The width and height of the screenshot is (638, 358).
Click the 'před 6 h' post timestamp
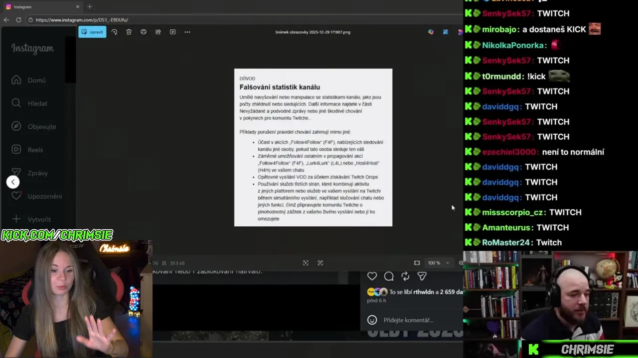(x=376, y=301)
